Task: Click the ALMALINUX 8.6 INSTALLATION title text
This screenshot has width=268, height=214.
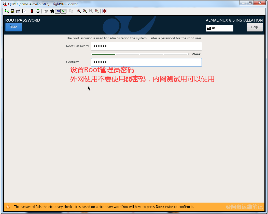Action: pyautogui.click(x=234, y=20)
